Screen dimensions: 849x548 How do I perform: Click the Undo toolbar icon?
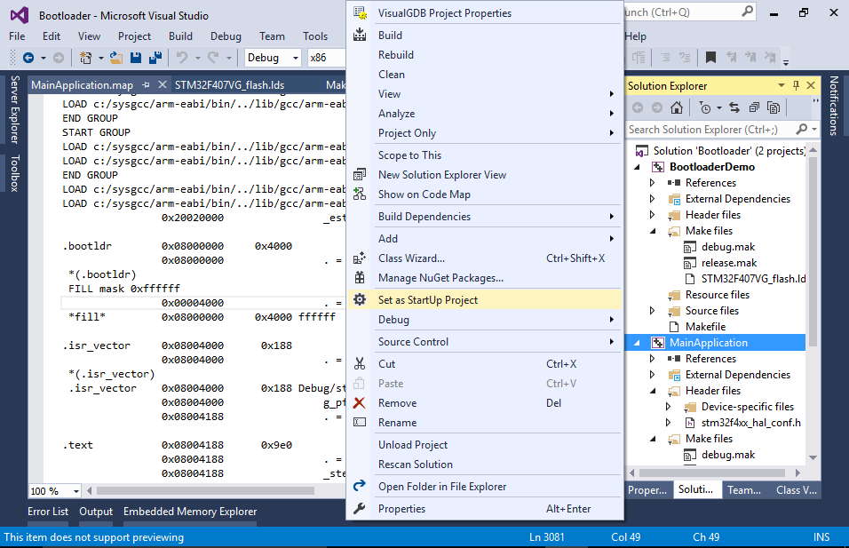click(x=182, y=58)
